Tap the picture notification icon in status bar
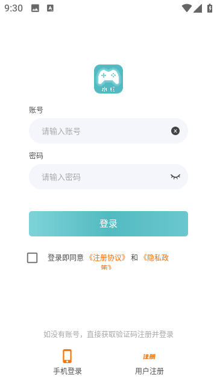 point(35,8)
